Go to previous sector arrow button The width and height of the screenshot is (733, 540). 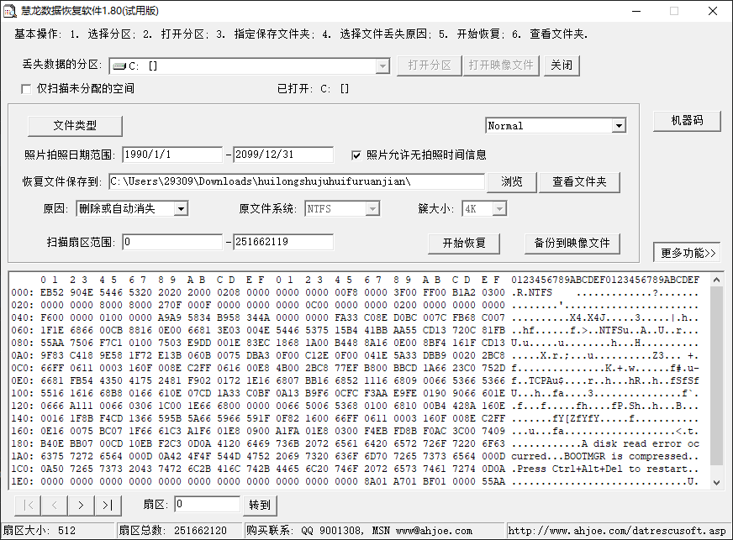(x=55, y=505)
